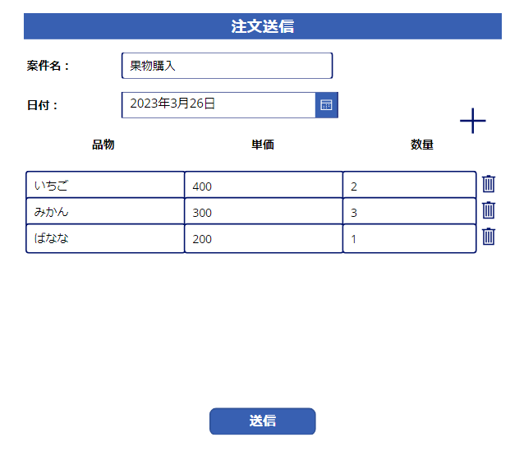
Task: Change unit price 400 for いちご
Action: (x=264, y=185)
